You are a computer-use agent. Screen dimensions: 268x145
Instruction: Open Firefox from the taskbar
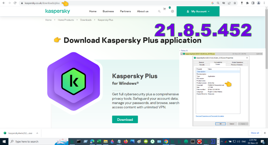click(x=126, y=142)
